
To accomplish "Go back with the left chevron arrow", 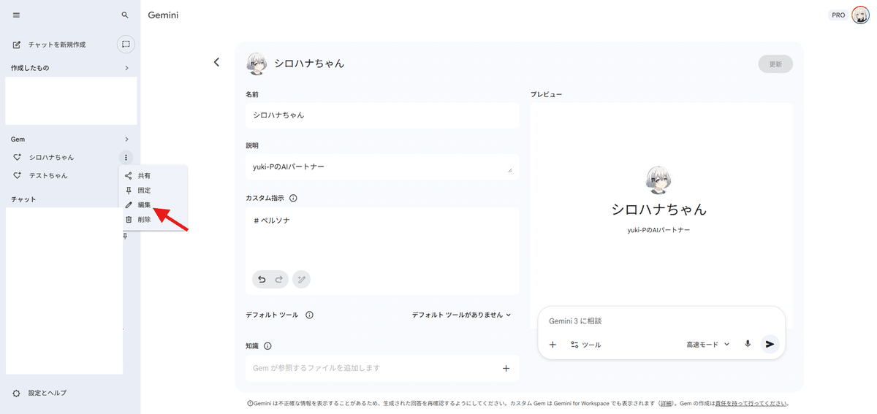I will point(216,62).
